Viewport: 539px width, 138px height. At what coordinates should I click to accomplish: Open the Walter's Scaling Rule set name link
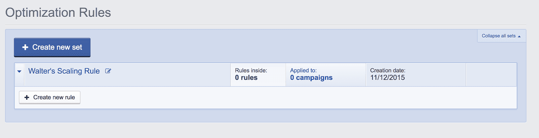64,71
